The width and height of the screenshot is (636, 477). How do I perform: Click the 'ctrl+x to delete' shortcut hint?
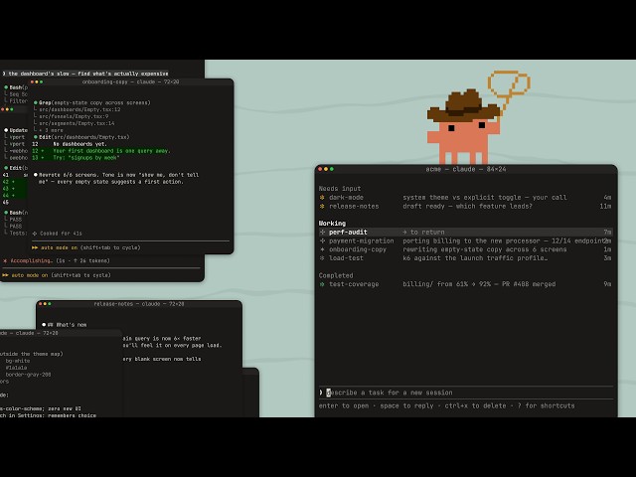[x=475, y=406]
